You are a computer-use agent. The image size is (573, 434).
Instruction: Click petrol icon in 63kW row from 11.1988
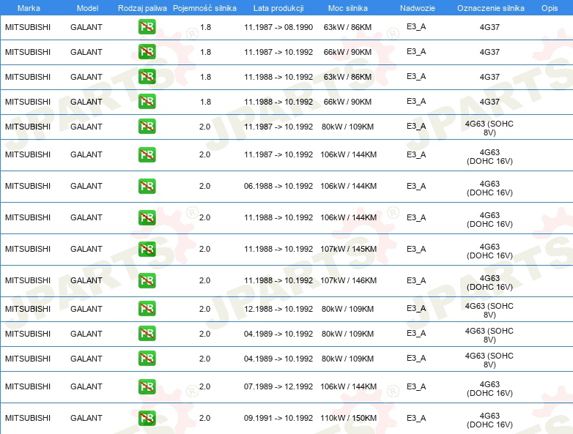tap(147, 77)
